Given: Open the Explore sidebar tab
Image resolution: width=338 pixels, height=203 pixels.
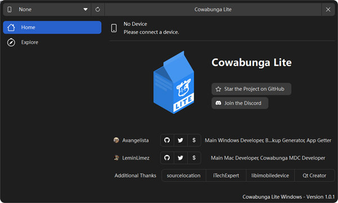Looking at the screenshot, I should (52, 42).
